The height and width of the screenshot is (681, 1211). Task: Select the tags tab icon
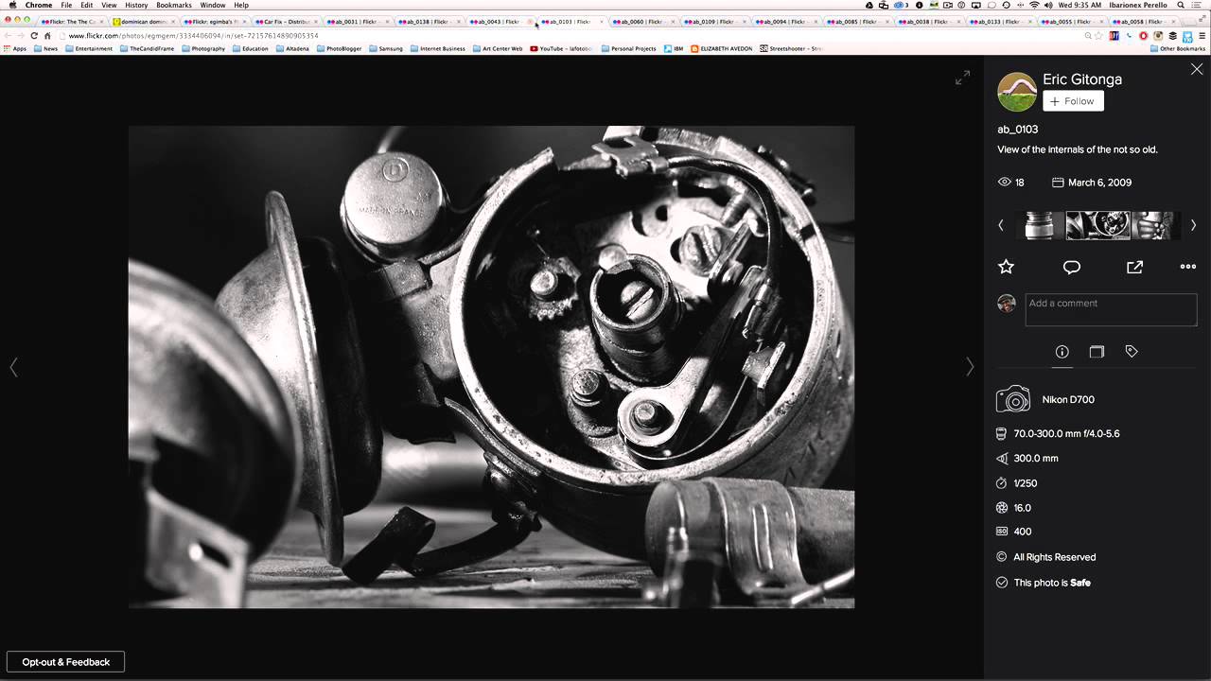click(1132, 351)
